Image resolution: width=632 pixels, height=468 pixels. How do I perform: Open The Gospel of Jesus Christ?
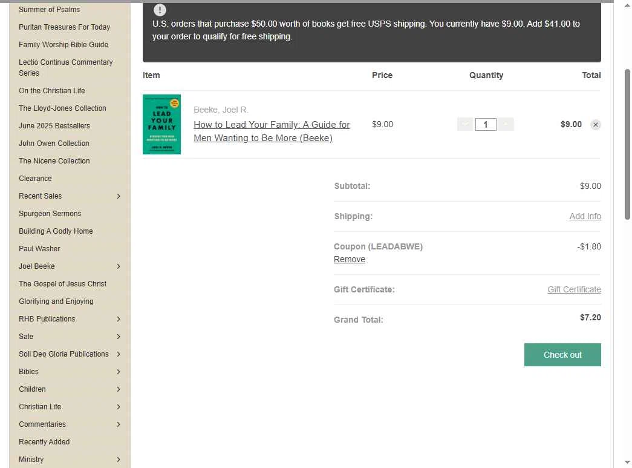62,283
